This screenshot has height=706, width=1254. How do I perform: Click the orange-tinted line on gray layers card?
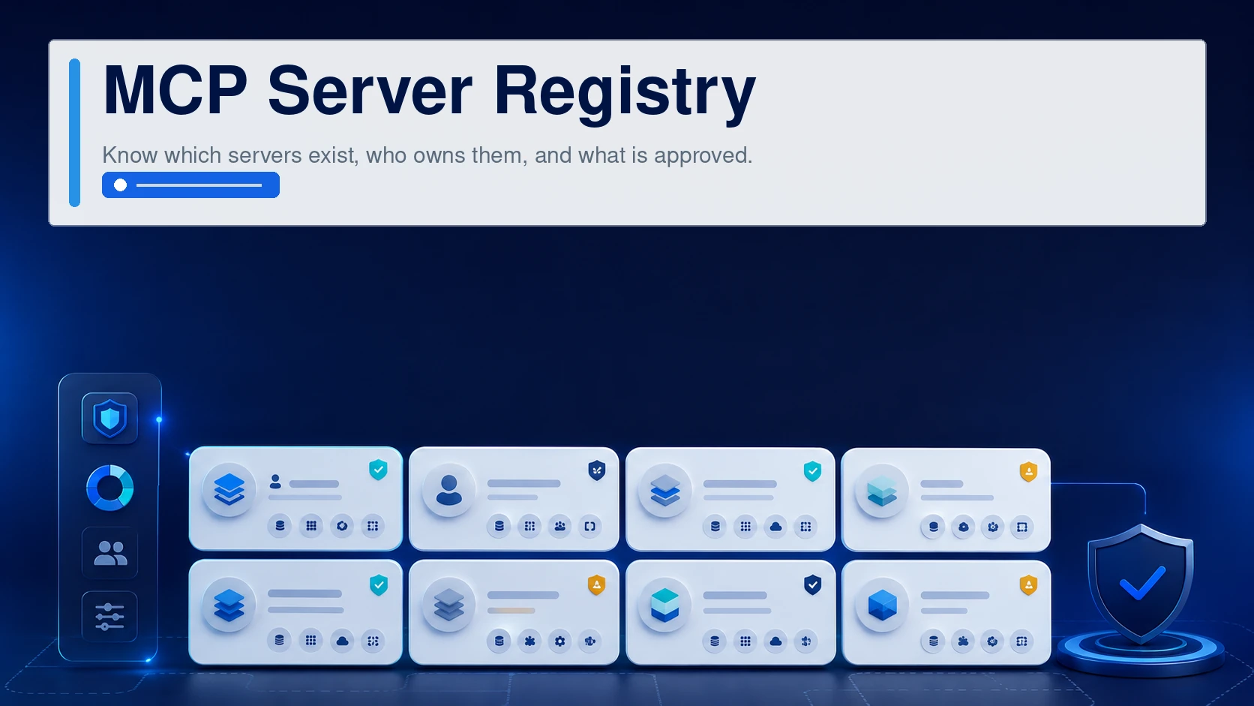pos(511,611)
